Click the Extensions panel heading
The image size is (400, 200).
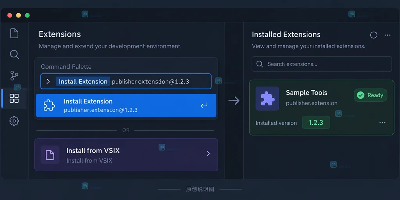(60, 34)
